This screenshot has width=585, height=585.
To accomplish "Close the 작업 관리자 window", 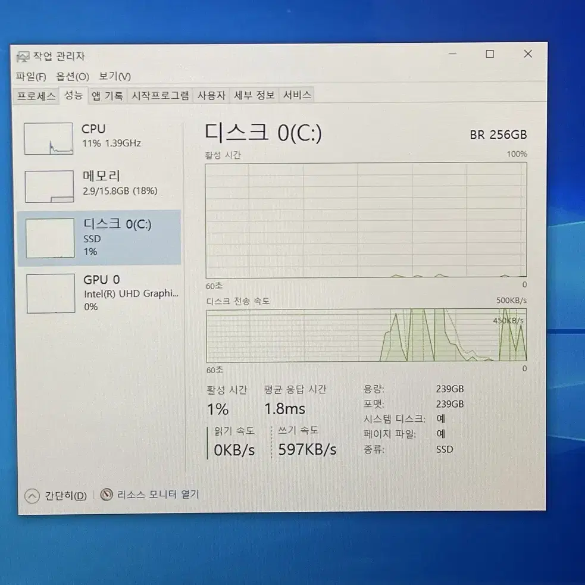I will 528,54.
